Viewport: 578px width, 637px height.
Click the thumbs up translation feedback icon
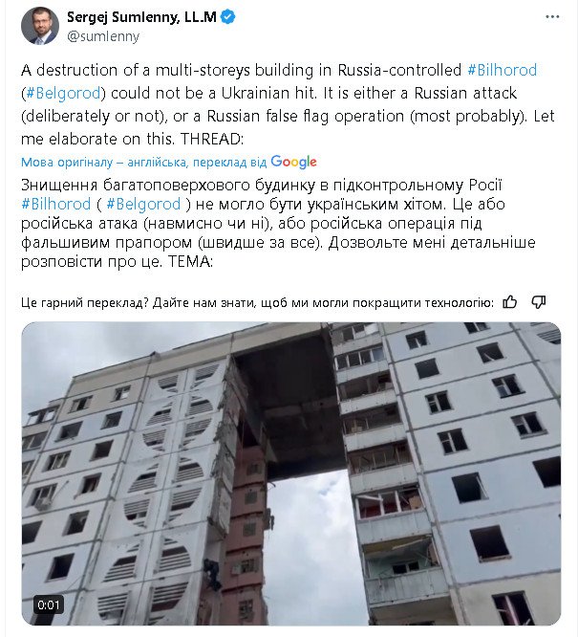[x=510, y=302]
